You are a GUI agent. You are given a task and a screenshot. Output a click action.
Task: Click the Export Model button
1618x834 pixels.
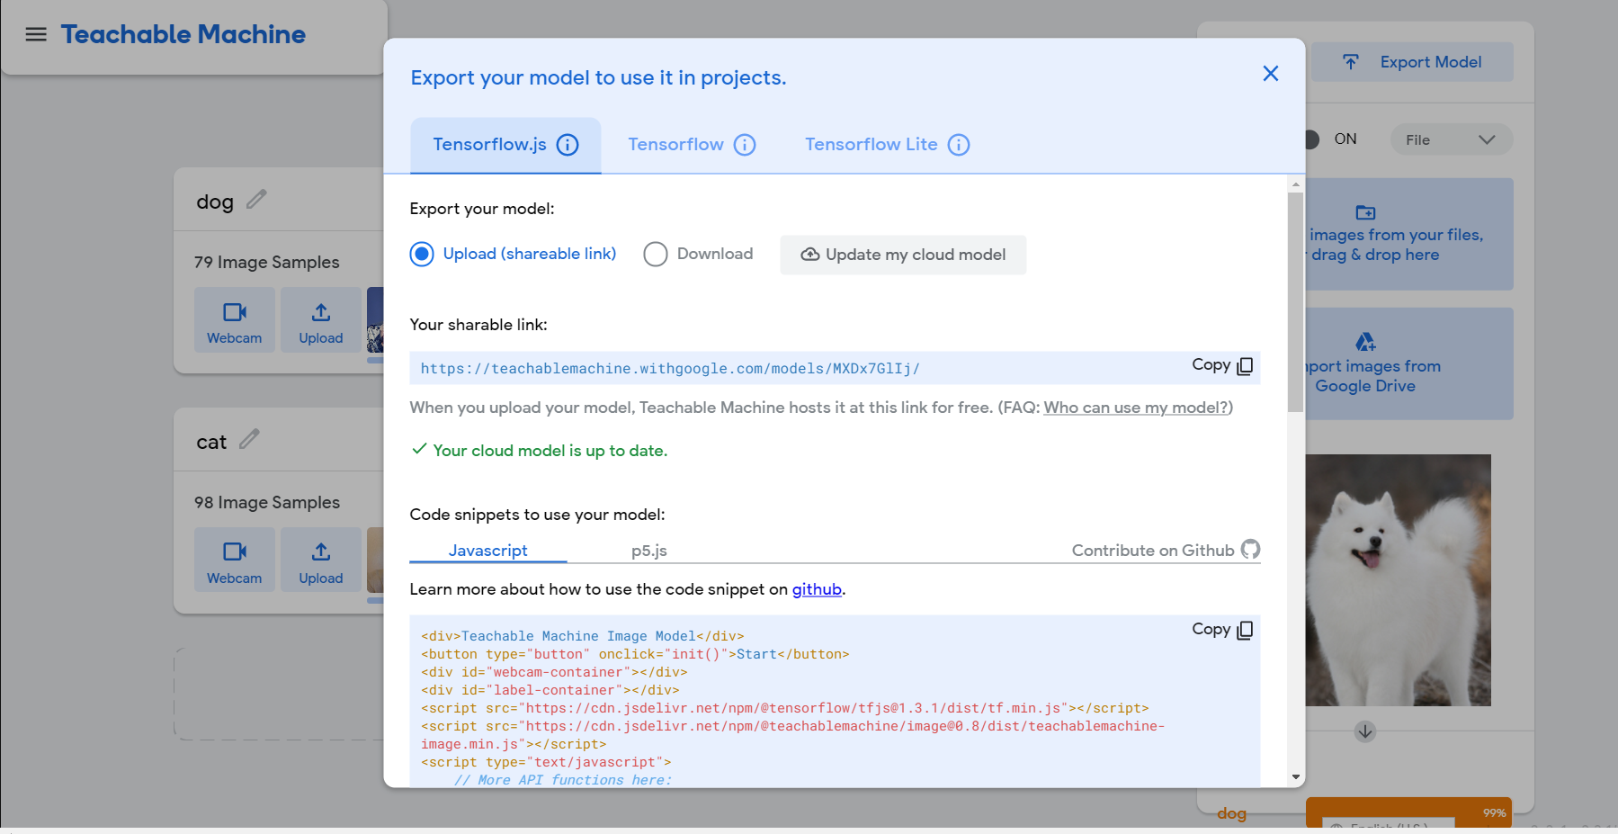coord(1412,62)
